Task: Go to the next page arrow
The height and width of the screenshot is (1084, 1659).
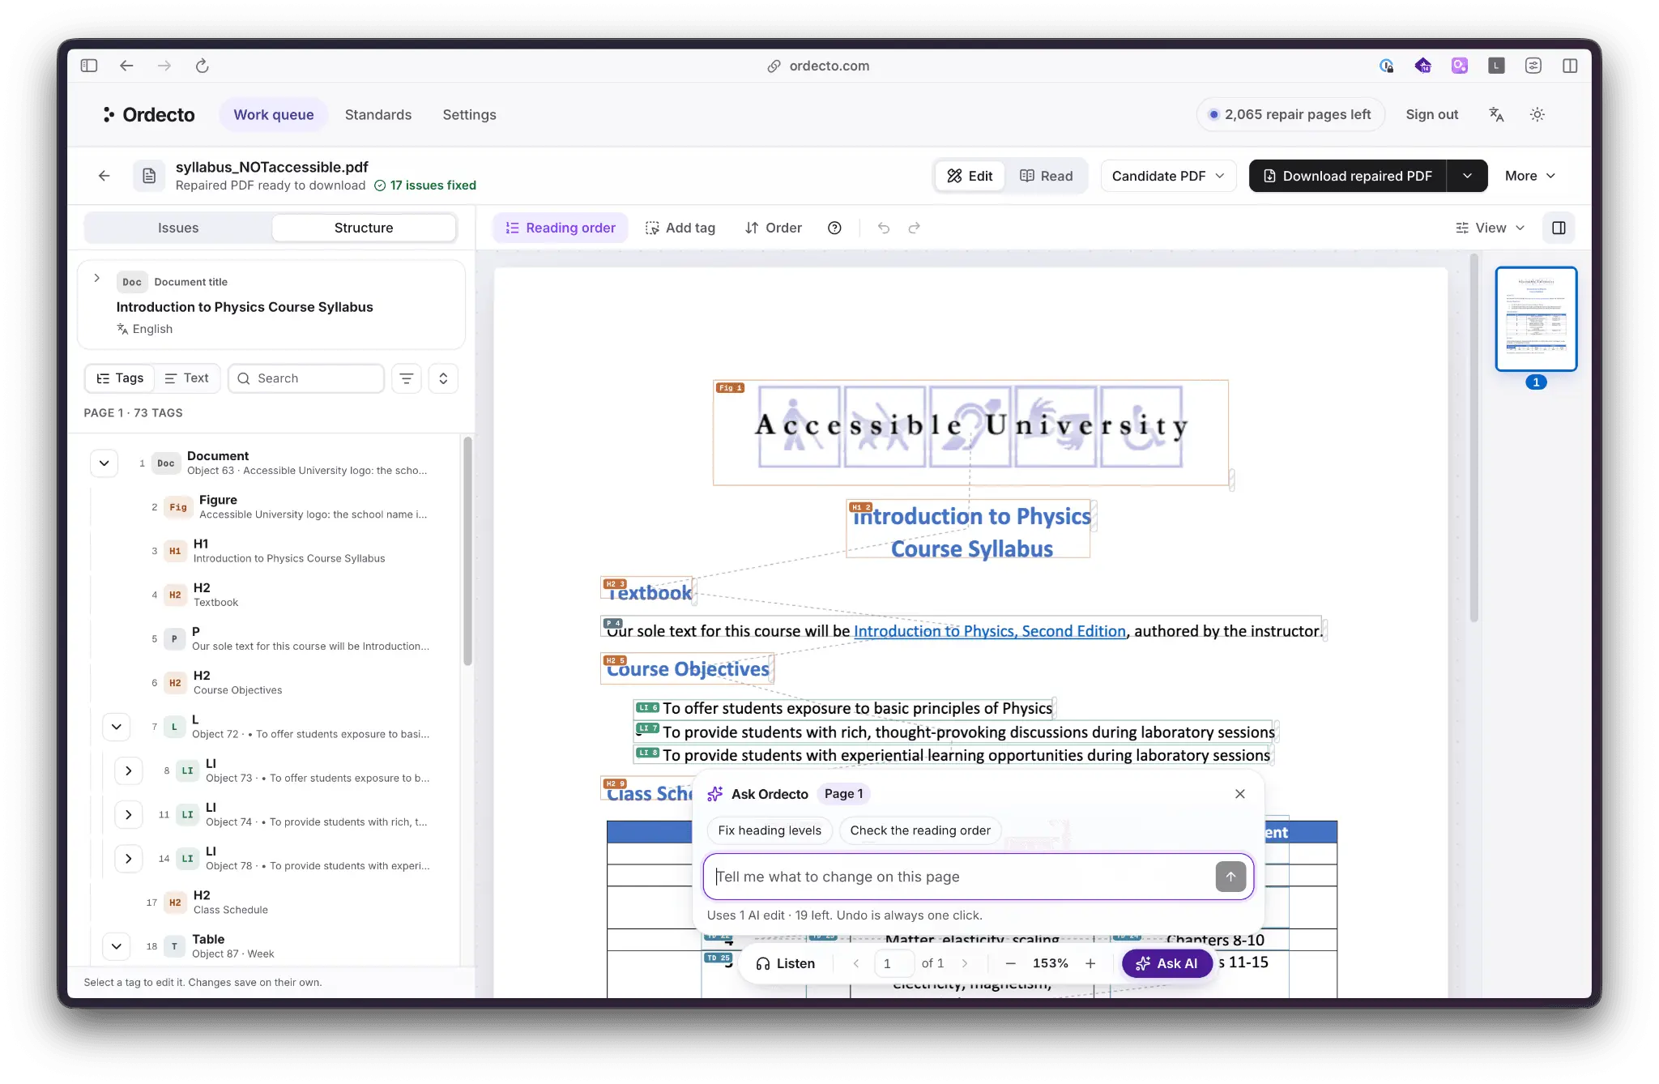Action: coord(964,963)
